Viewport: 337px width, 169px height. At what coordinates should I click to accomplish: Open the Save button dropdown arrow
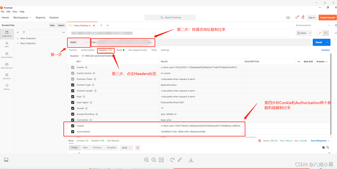(x=310, y=33)
